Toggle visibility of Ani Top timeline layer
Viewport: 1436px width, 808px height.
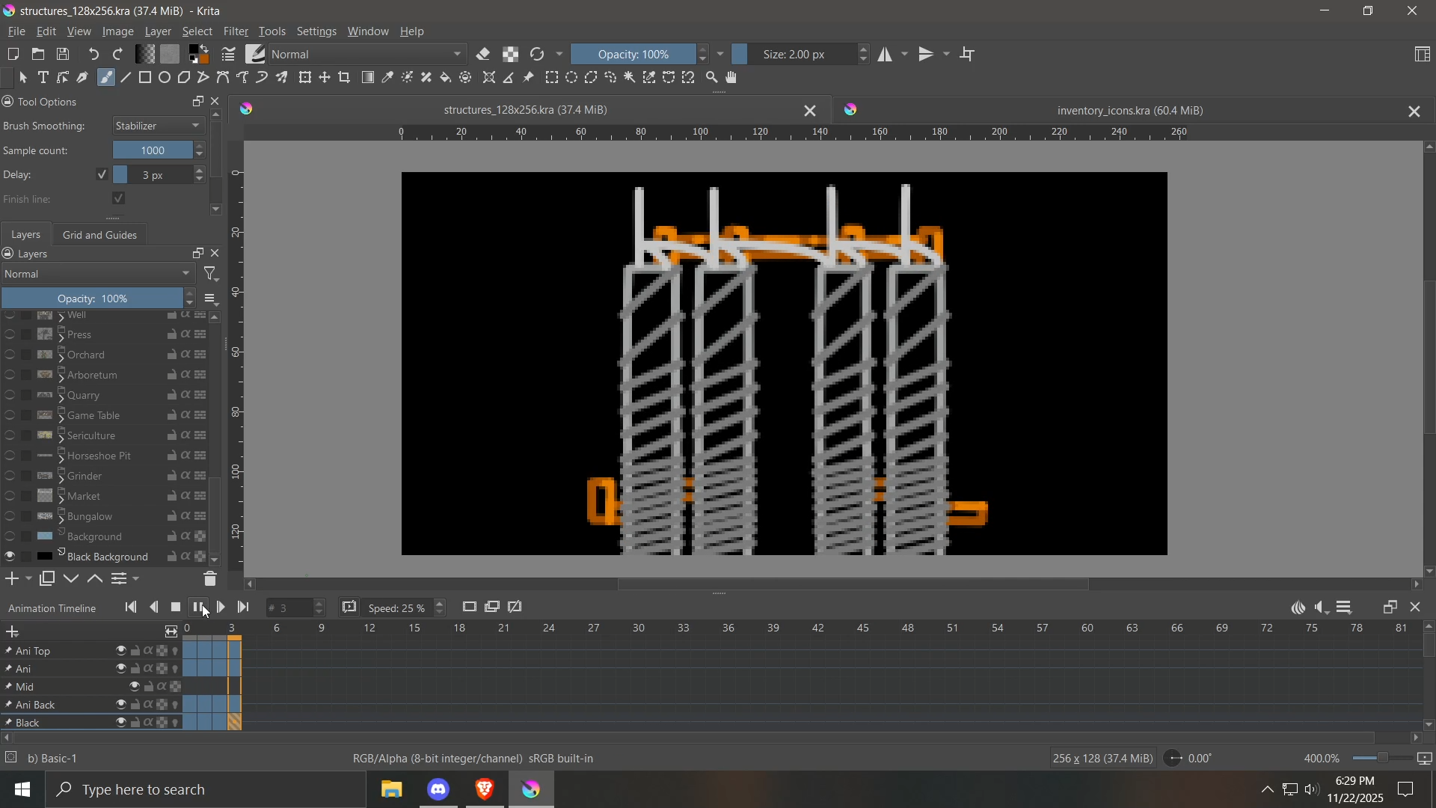click(121, 652)
